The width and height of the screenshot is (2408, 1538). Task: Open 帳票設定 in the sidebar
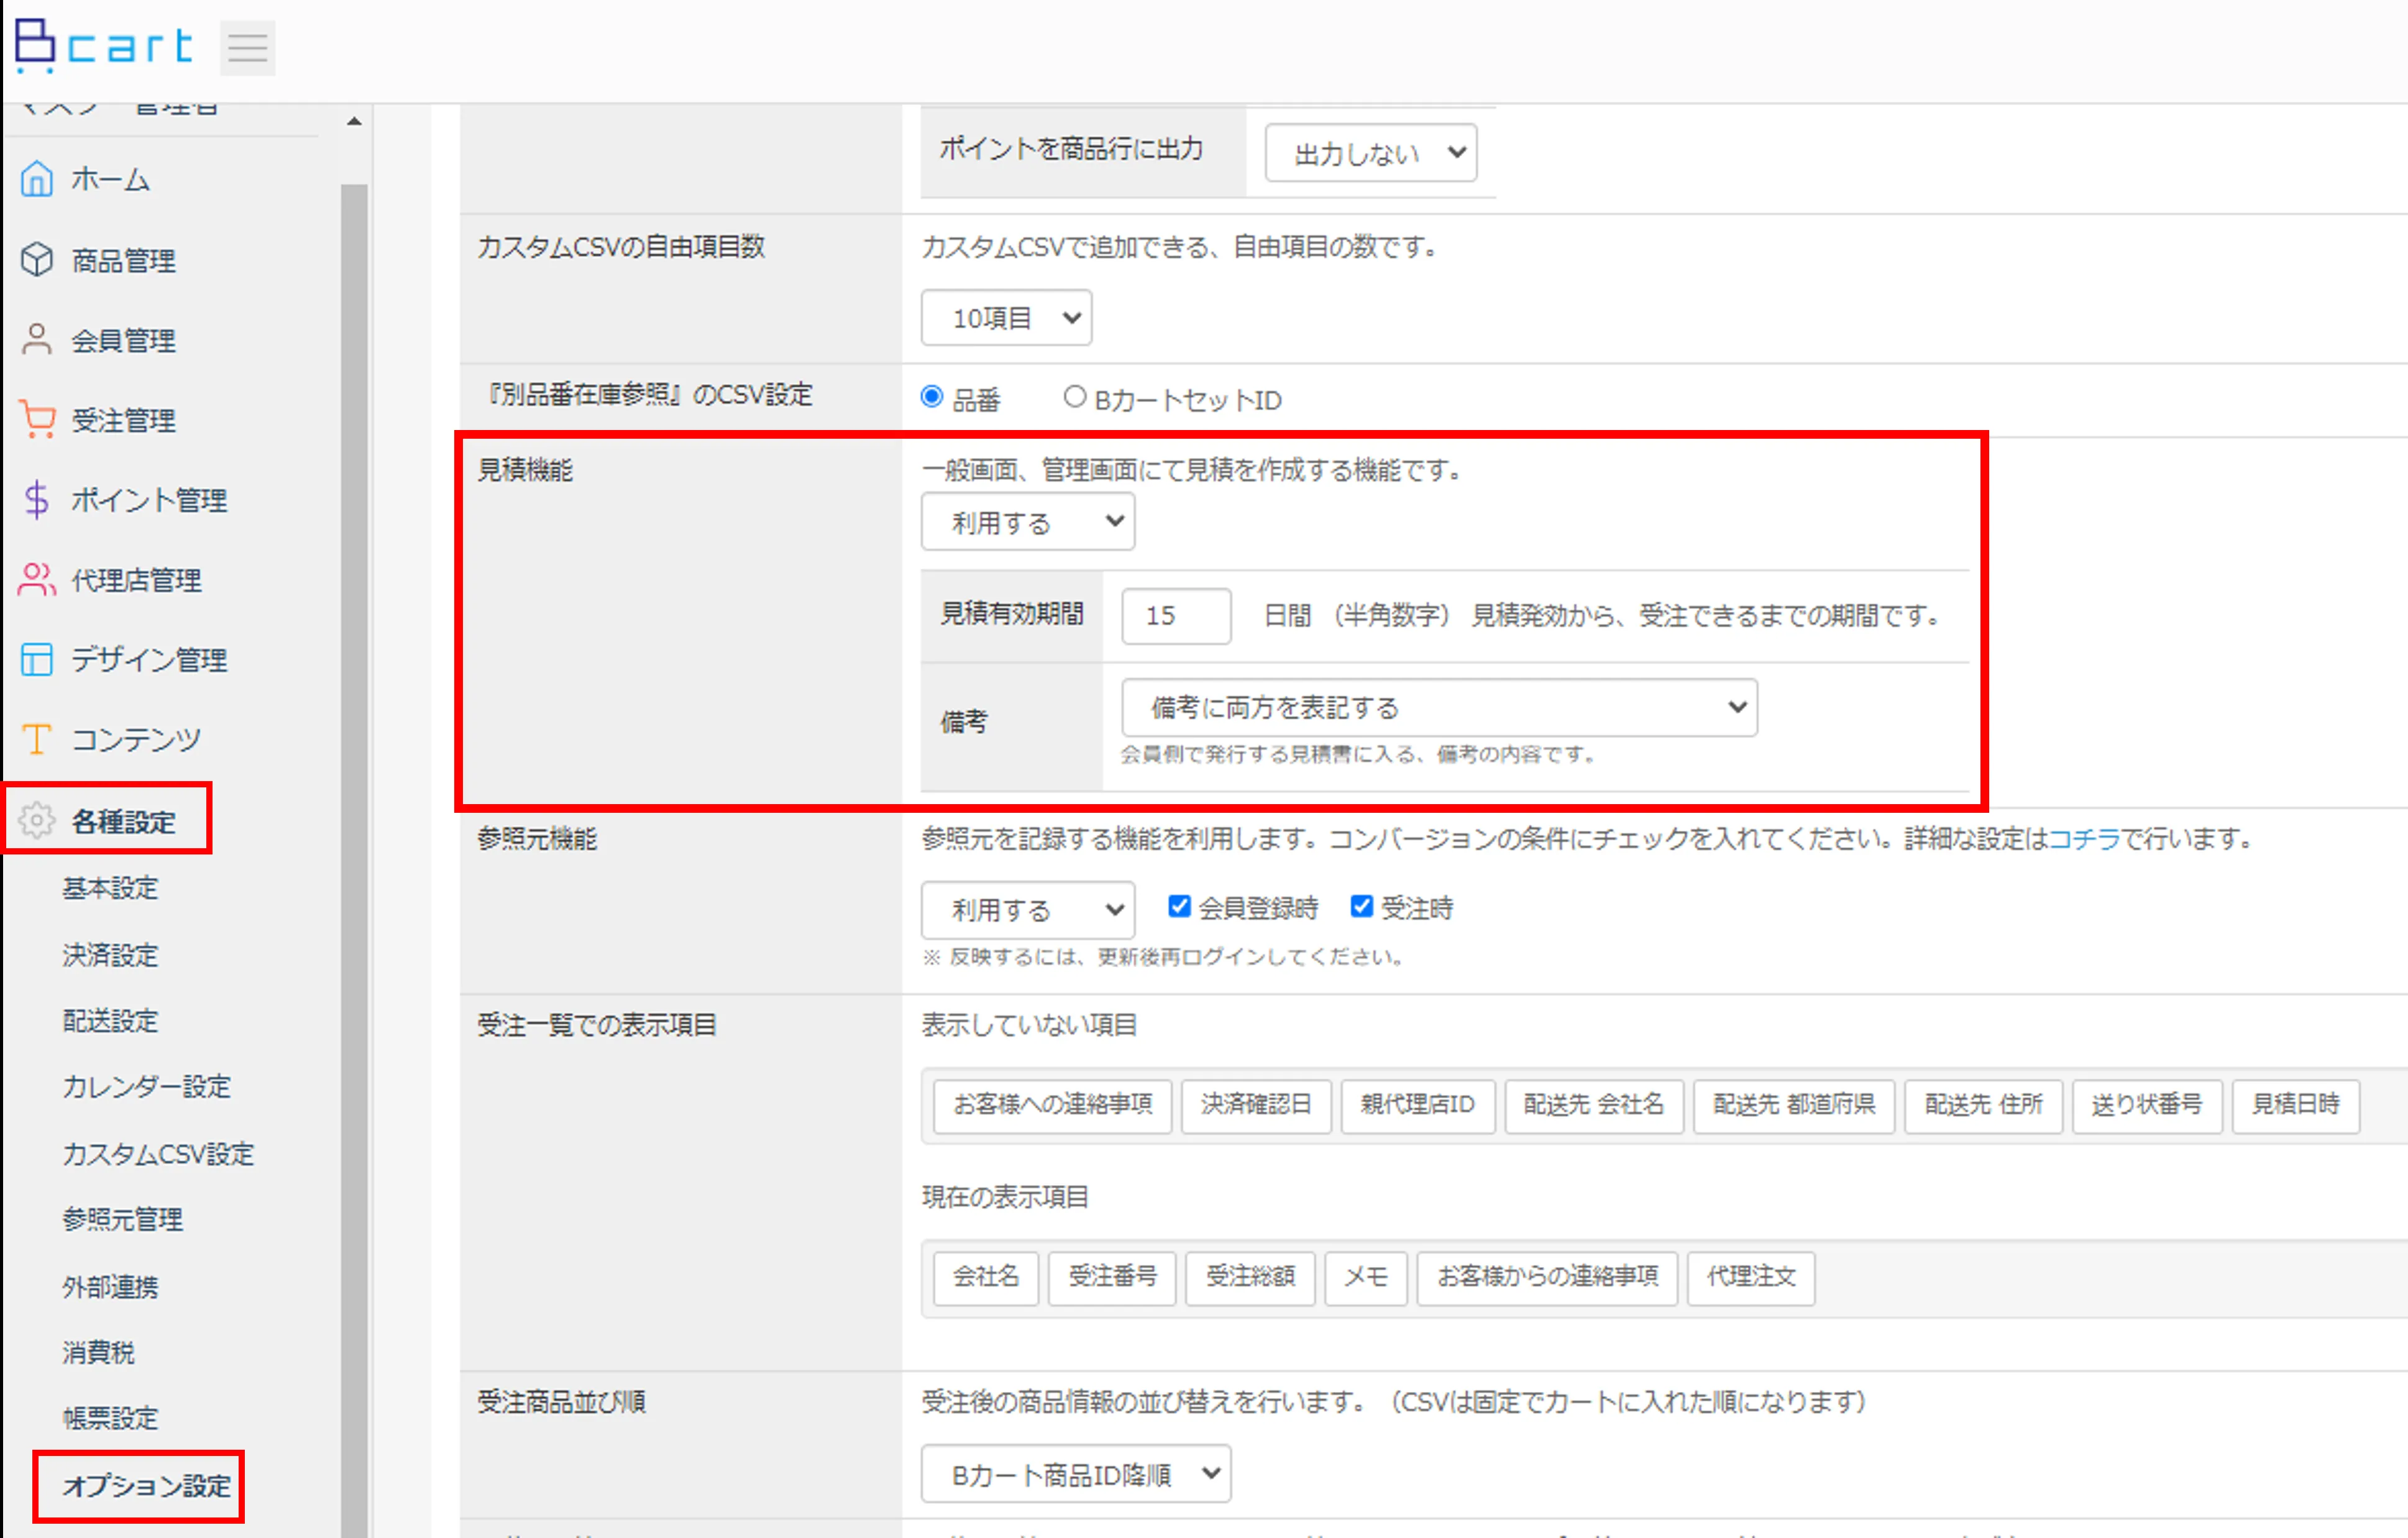point(110,1418)
